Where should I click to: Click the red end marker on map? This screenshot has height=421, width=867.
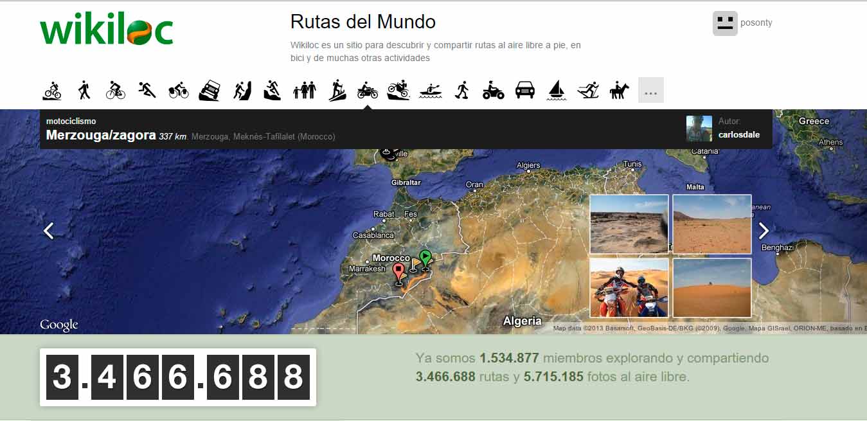(x=398, y=272)
